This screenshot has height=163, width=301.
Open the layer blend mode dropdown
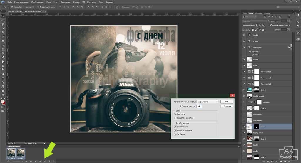[x=254, y=21]
